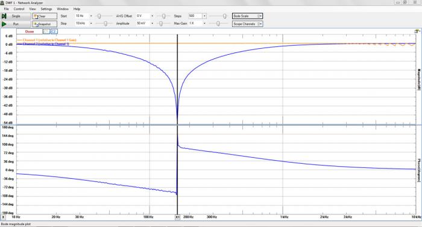Open the plot options icon at top right
The height and width of the screenshot is (227, 422).
click(417, 31)
